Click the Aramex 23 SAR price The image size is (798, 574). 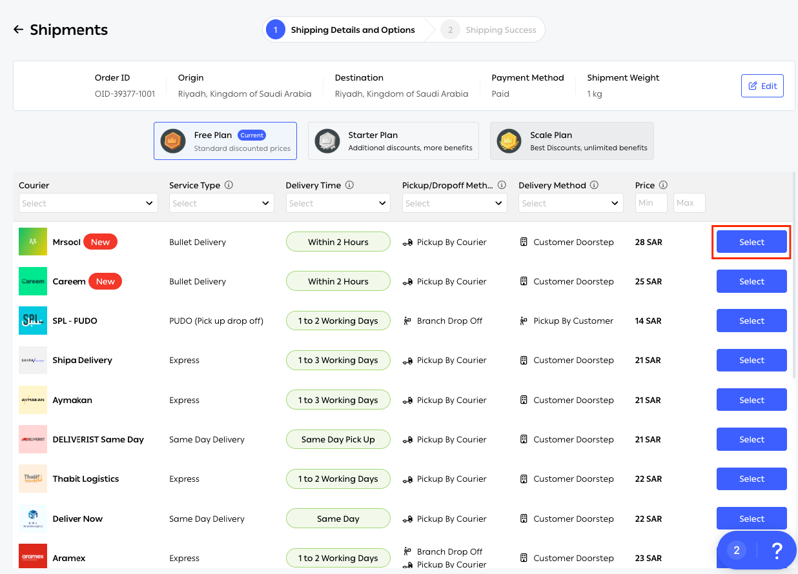point(649,558)
